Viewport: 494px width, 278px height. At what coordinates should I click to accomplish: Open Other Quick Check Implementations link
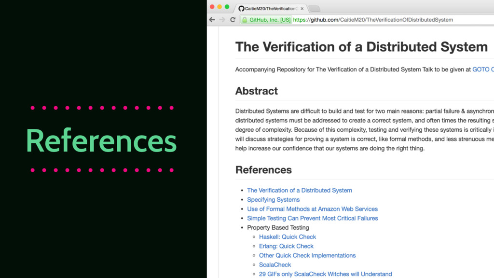pyautogui.click(x=307, y=255)
